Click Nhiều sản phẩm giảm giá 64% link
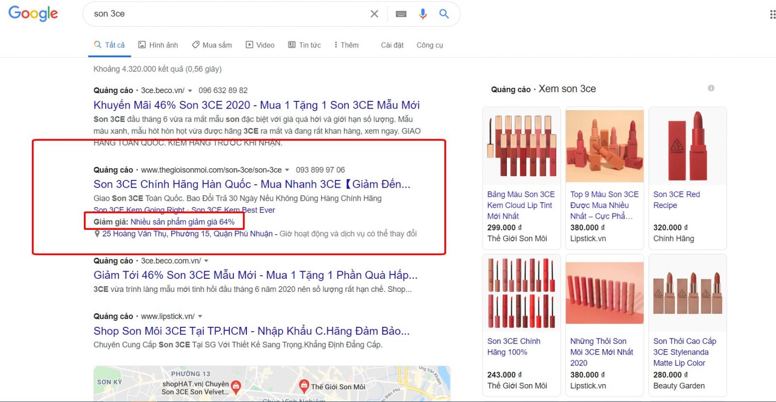This screenshot has height=402, width=776. [182, 222]
